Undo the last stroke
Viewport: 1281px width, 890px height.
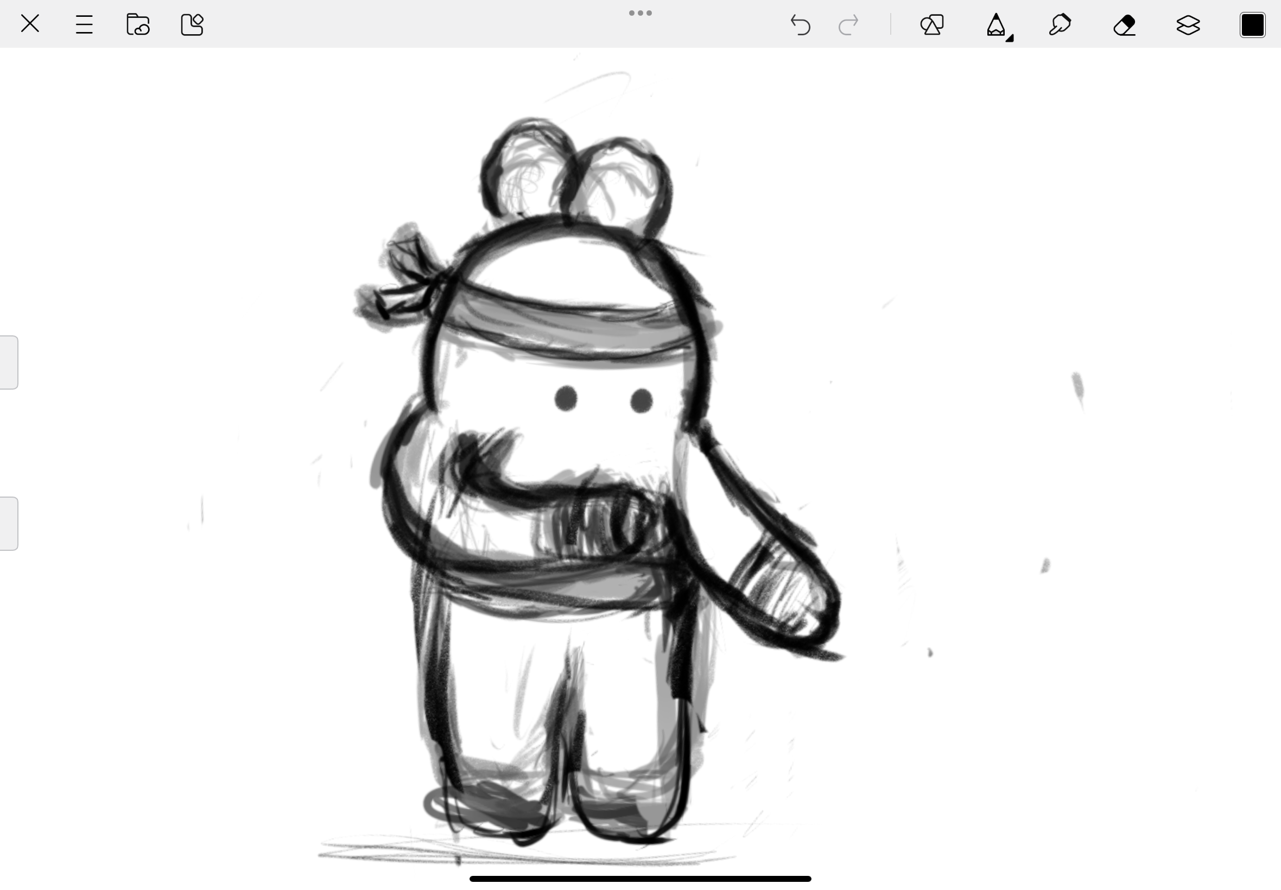tap(800, 25)
